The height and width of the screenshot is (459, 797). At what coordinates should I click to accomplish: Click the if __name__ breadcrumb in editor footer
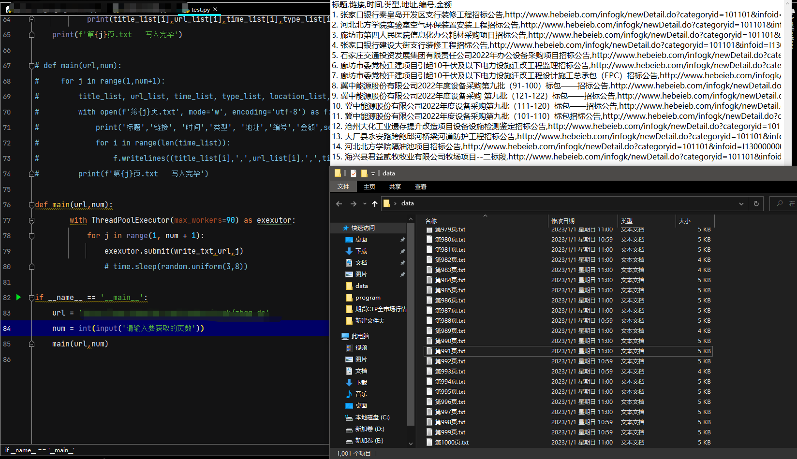tap(40, 450)
